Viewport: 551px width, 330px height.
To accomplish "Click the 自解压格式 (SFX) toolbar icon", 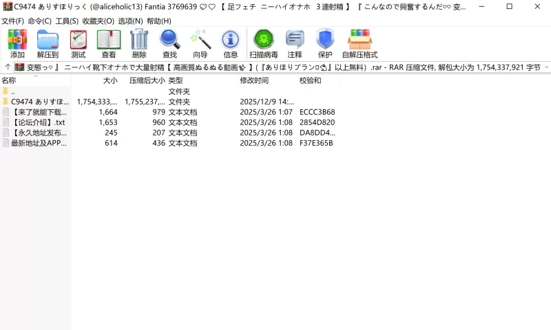I will tap(360, 39).
